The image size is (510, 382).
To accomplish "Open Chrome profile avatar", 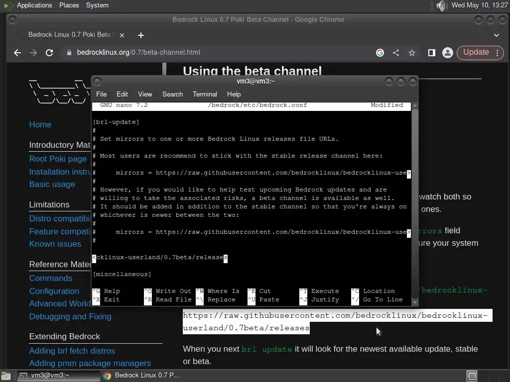I will 448,53.
